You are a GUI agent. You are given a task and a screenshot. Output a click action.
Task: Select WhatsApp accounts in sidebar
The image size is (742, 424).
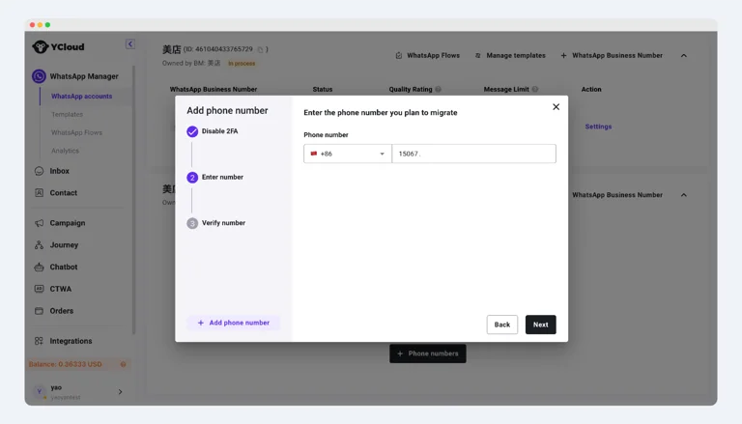pos(81,96)
